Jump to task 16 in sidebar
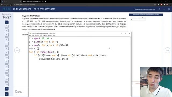This screenshot has height=97, width=172. pyautogui.click(x=7, y=84)
